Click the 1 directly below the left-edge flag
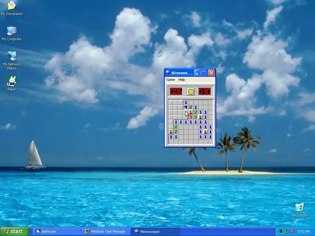The height and width of the screenshot is (236, 315). (x=171, y=137)
